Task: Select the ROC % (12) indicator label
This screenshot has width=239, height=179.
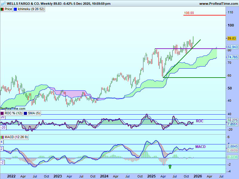Action: pos(13,113)
